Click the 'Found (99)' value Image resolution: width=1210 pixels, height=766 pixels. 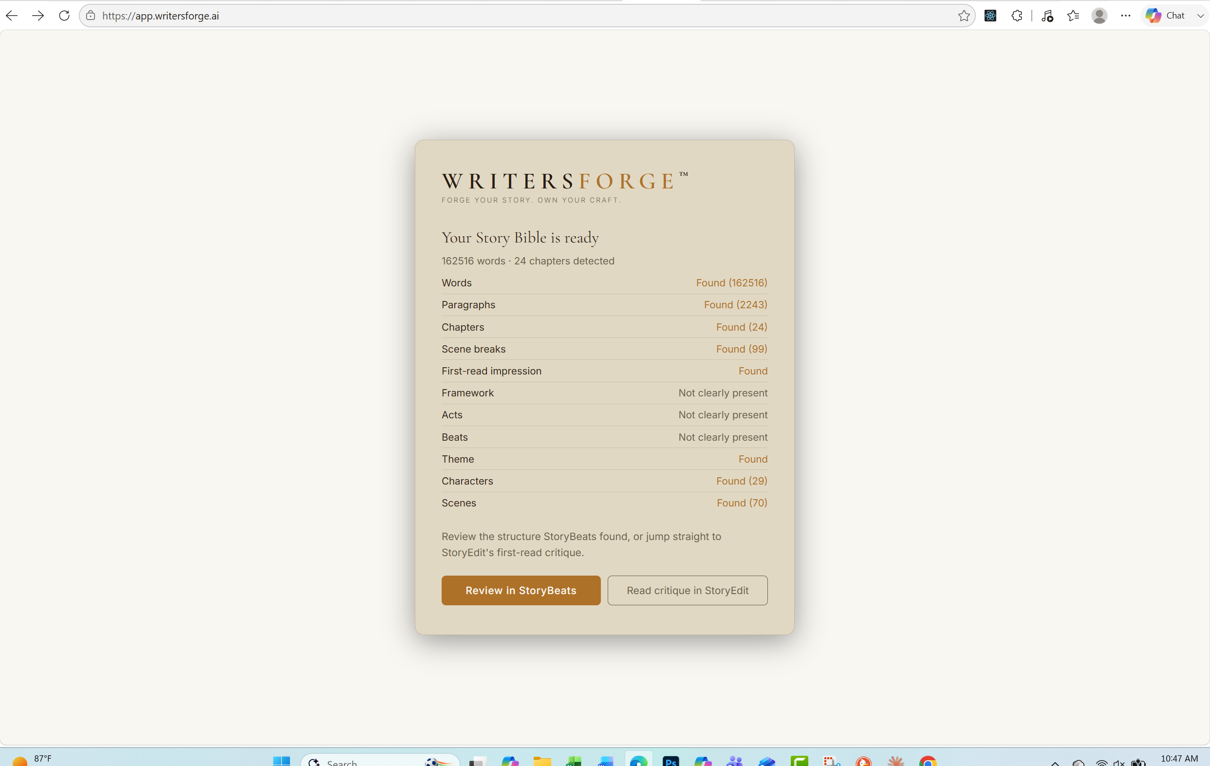point(742,349)
